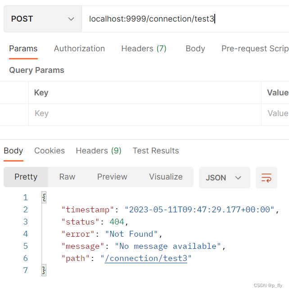Image resolution: width=289 pixels, height=292 pixels.
Task: Switch to the Pre-request Script tab
Action: [255, 49]
